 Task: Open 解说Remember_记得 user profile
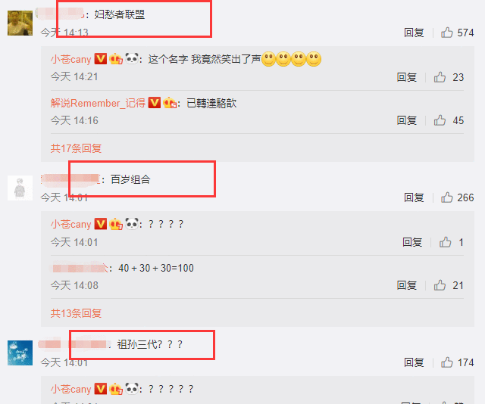pyautogui.click(x=98, y=103)
